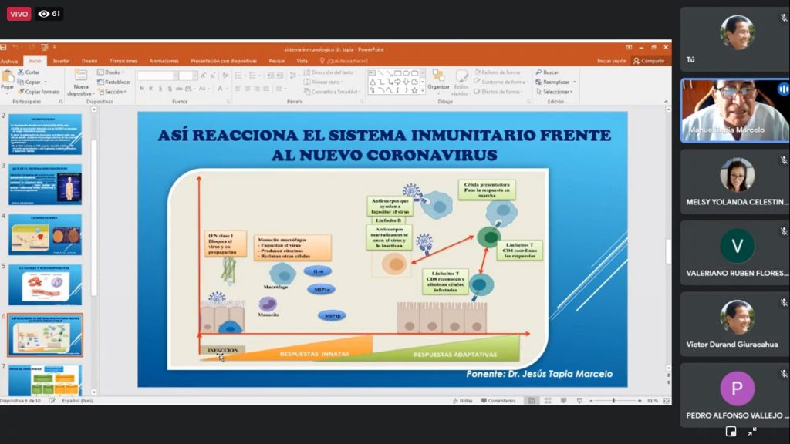Open the Sección dropdown
This screenshot has height=444, width=790.
(x=113, y=92)
